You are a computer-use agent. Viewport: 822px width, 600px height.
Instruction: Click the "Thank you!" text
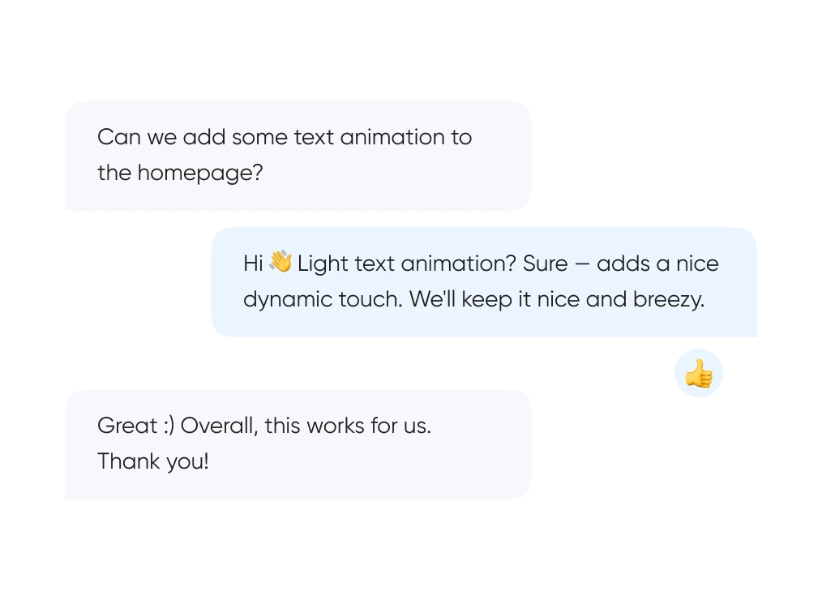pyautogui.click(x=153, y=461)
